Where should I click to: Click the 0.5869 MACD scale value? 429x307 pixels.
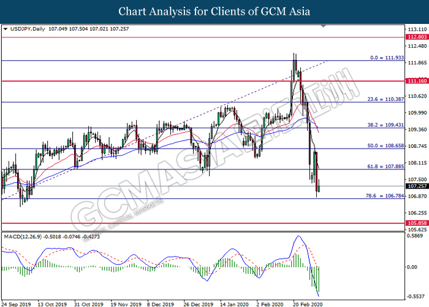coord(416,236)
